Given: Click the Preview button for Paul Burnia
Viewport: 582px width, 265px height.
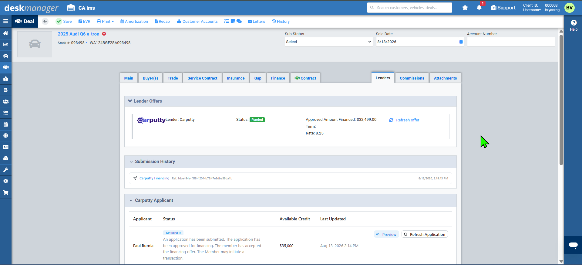Looking at the screenshot, I should 386,234.
